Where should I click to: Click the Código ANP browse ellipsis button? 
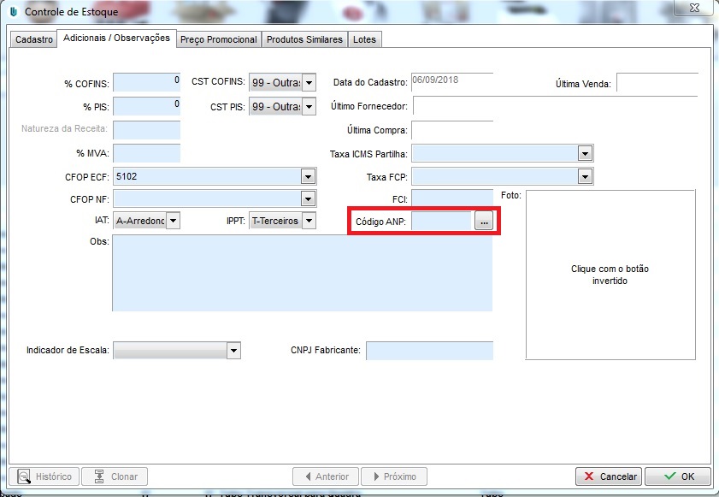pos(484,222)
